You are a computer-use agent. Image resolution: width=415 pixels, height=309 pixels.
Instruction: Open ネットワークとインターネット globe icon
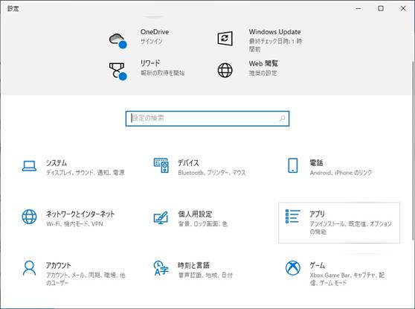(29, 217)
